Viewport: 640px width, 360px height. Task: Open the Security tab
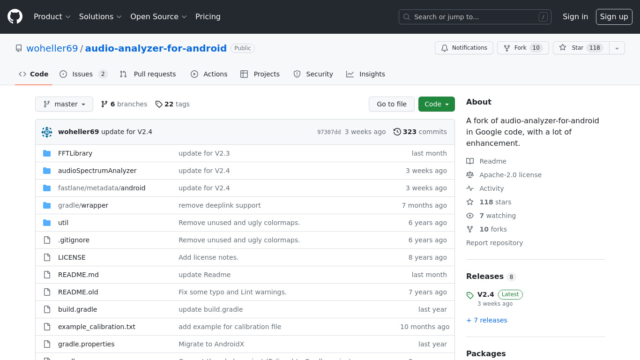313,74
